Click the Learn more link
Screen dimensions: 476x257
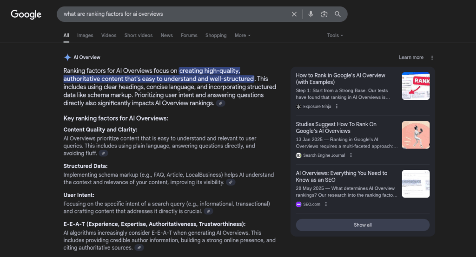[x=411, y=57]
